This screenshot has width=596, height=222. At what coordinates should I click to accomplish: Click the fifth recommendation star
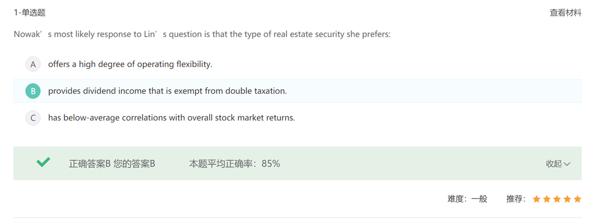578,199
